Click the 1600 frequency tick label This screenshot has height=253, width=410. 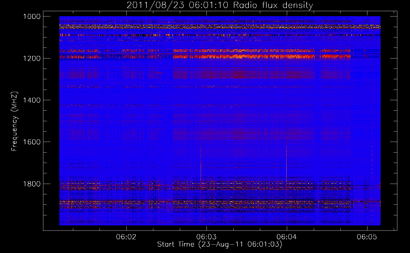32,142
